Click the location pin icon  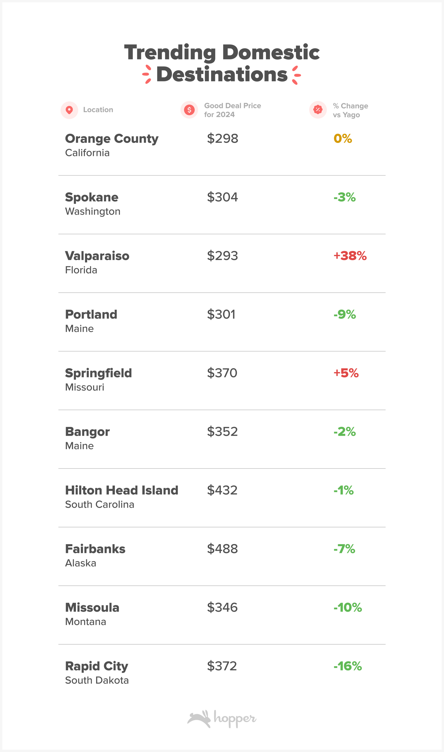coord(69,110)
